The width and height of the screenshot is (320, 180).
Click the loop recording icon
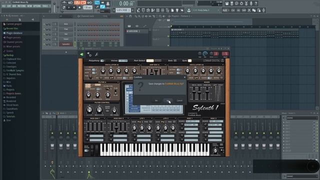click(89, 2)
